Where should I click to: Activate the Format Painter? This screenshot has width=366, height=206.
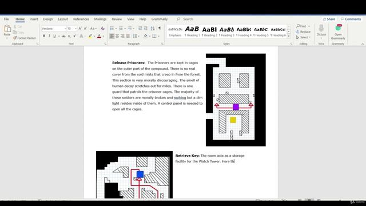coord(25,38)
